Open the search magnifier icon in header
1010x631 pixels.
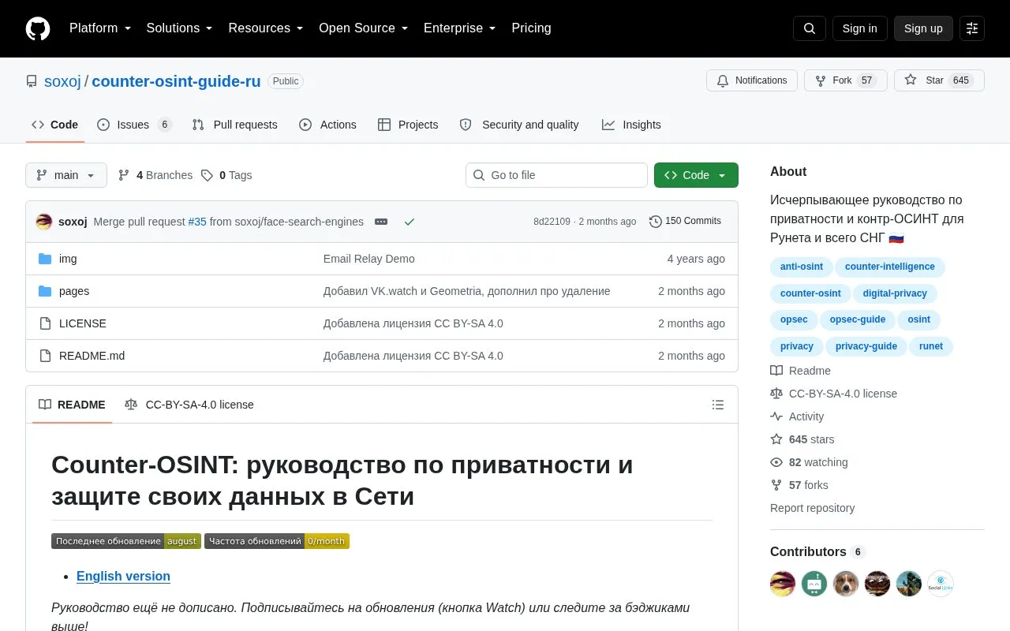pyautogui.click(x=810, y=28)
